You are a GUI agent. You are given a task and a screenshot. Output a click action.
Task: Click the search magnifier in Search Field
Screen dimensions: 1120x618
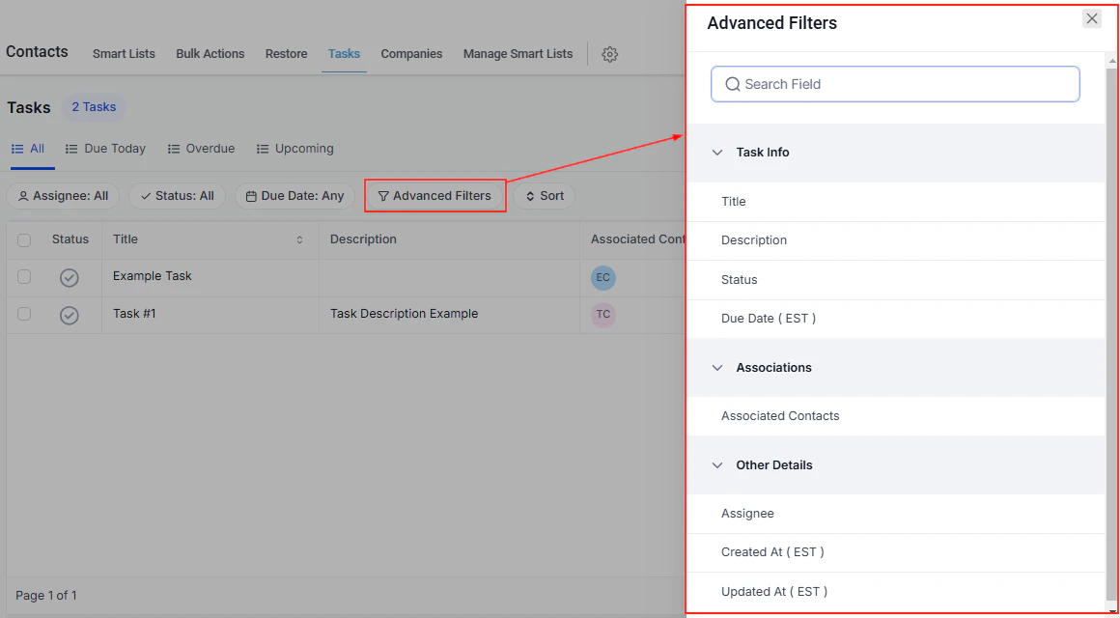pyautogui.click(x=733, y=84)
